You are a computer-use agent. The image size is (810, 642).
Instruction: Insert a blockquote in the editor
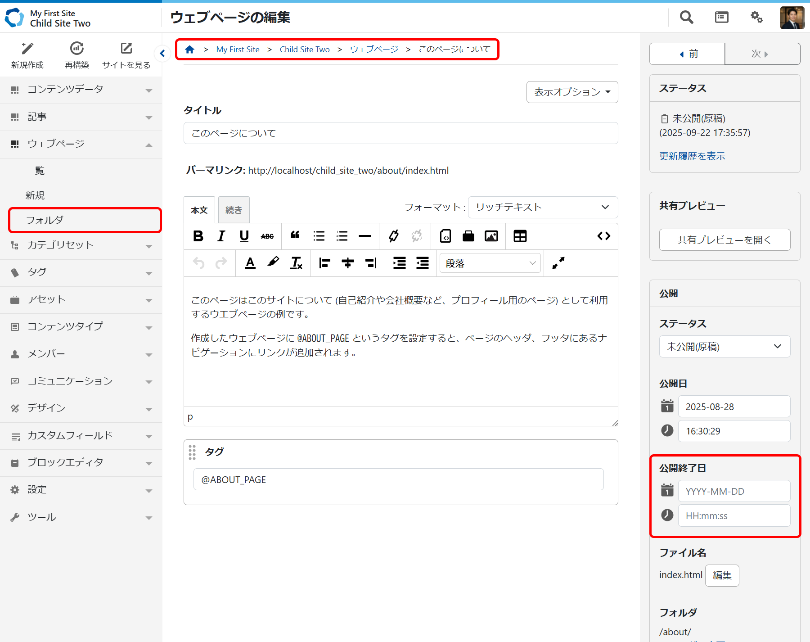pos(295,236)
